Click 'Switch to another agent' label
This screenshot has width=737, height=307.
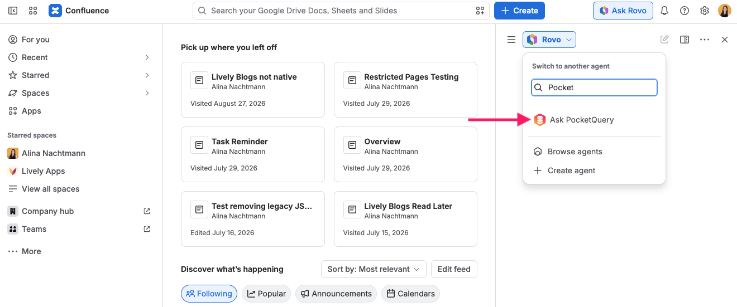571,66
